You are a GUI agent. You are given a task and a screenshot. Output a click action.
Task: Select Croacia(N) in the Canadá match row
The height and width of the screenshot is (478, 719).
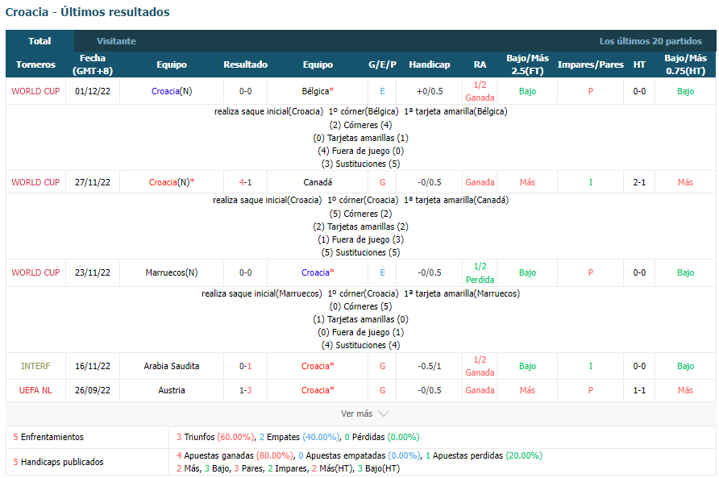(172, 182)
